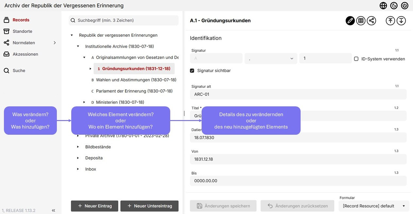
Task: Log out using the power icon
Action: tap(405, 6)
